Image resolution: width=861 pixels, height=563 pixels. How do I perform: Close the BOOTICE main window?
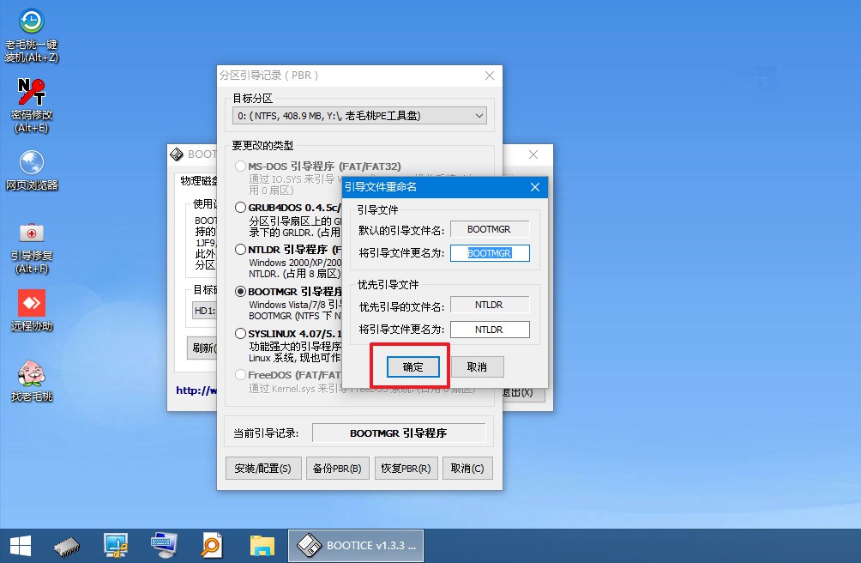pyautogui.click(x=533, y=154)
